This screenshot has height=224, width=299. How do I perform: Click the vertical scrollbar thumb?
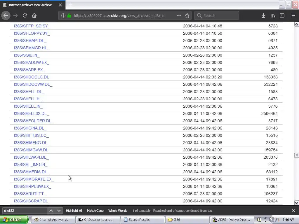pos(297,155)
